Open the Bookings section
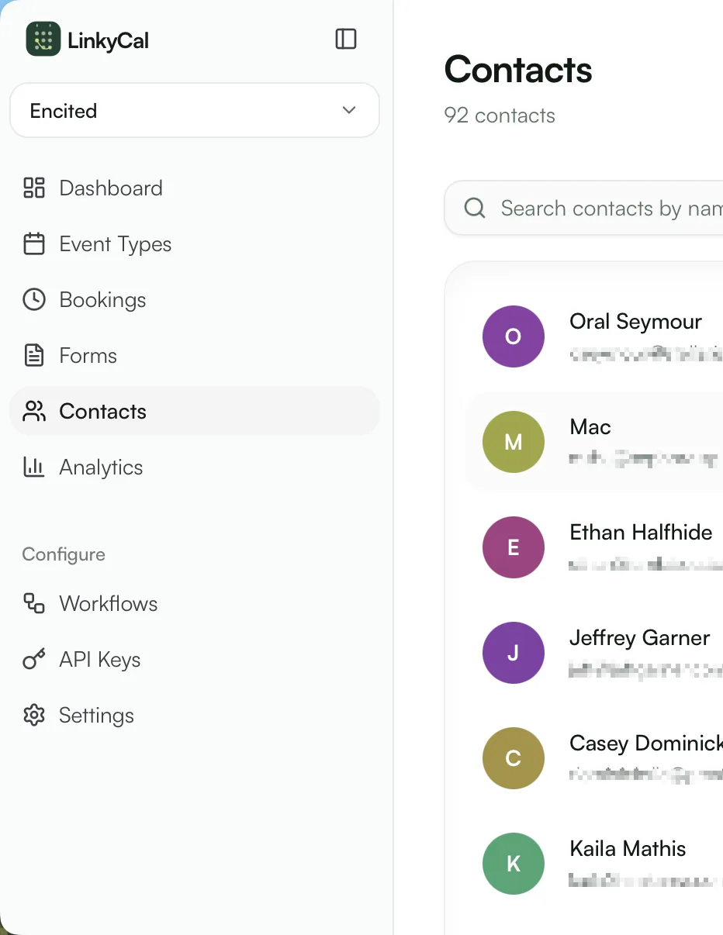Image resolution: width=723 pixels, height=935 pixels. pyautogui.click(x=195, y=299)
